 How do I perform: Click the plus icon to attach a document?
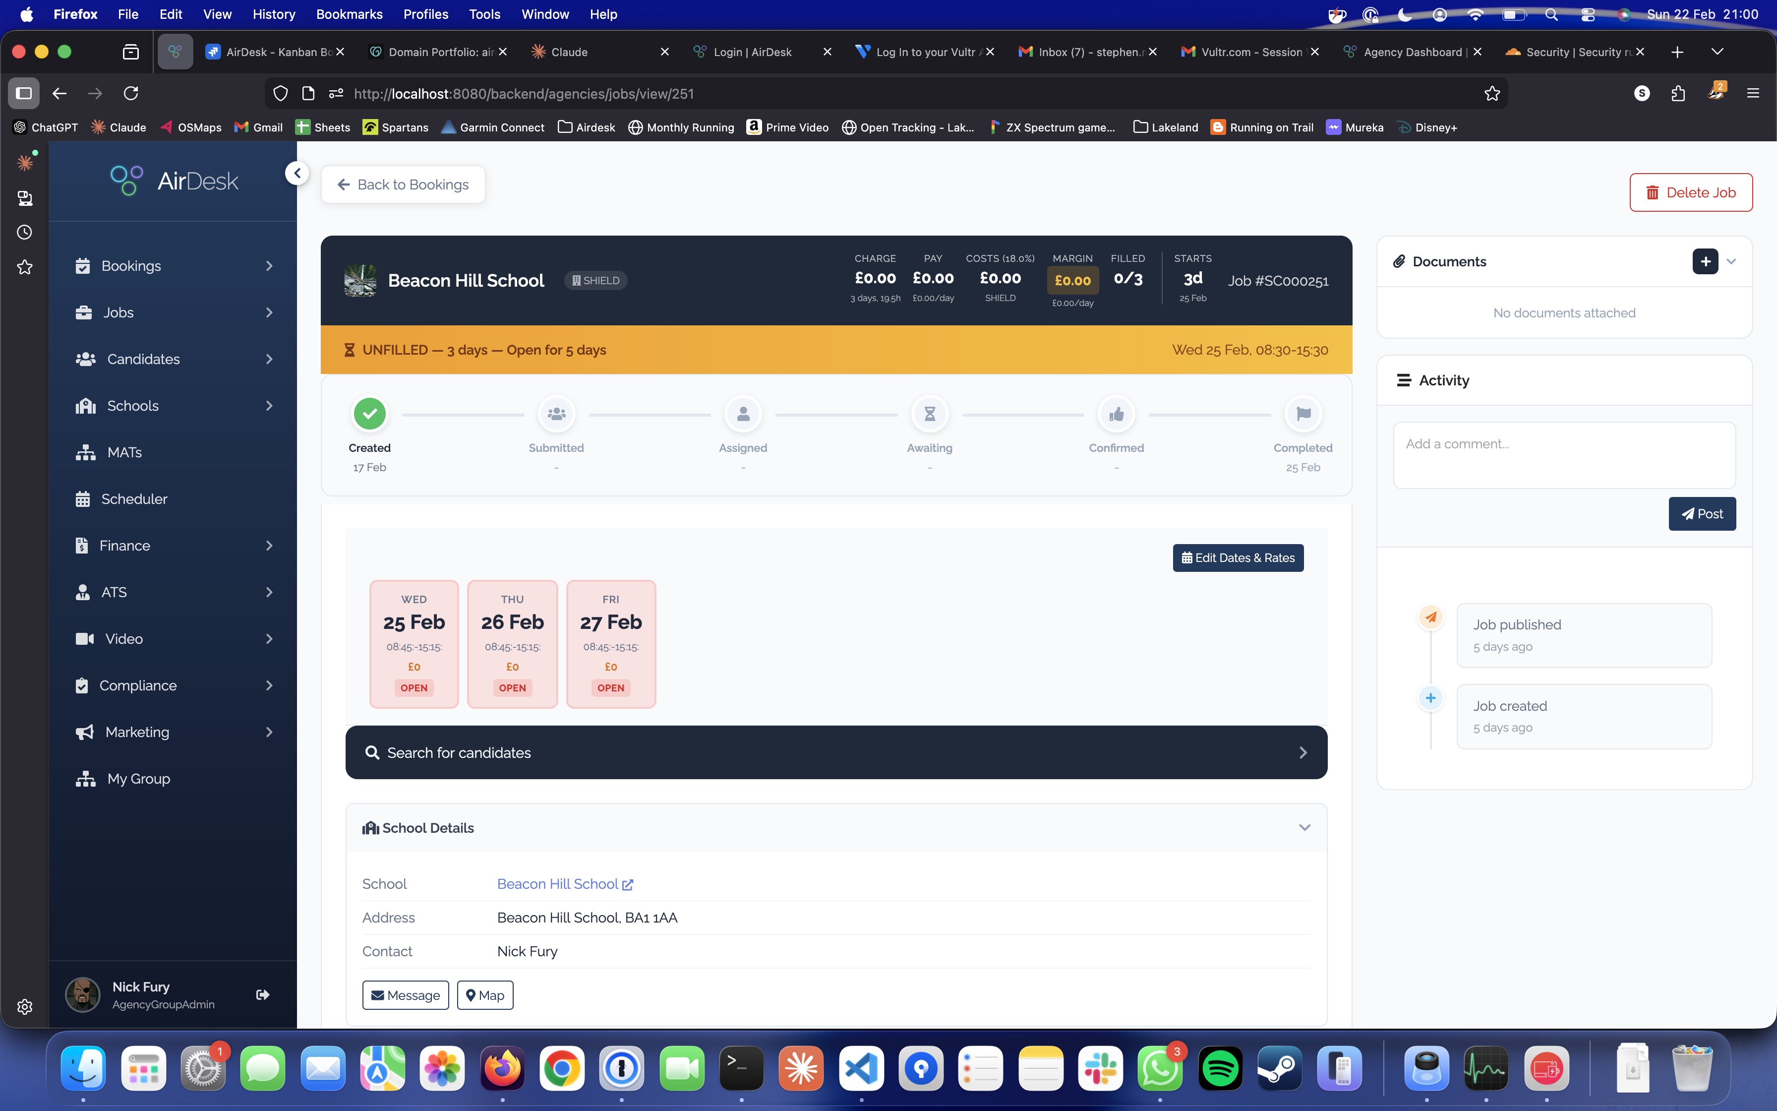1705,261
